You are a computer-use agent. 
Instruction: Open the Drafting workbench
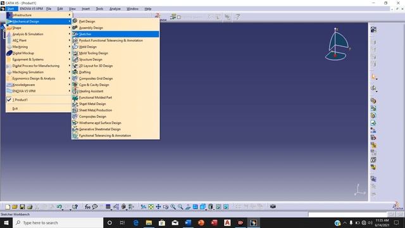coord(115,72)
